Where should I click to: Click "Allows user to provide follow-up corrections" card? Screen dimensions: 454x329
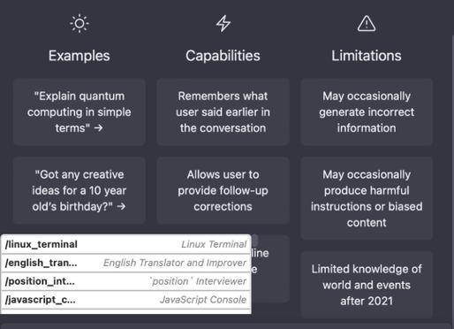point(223,190)
